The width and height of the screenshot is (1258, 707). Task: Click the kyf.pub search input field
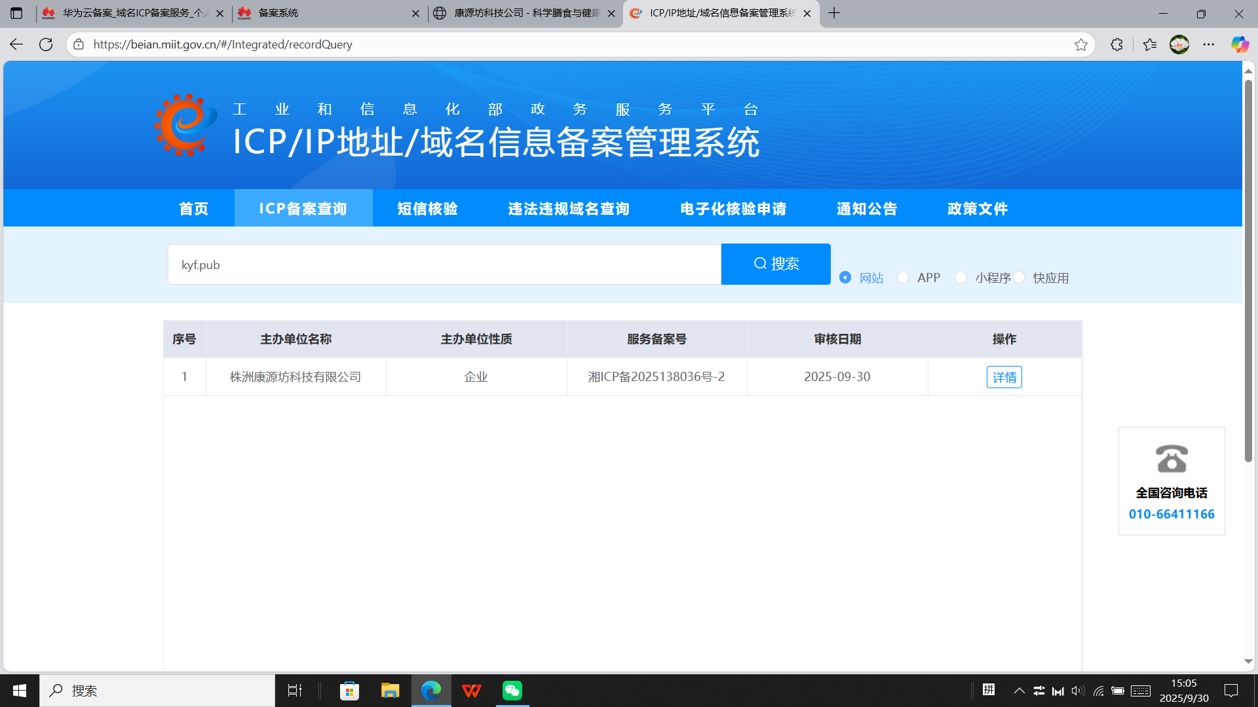click(444, 264)
